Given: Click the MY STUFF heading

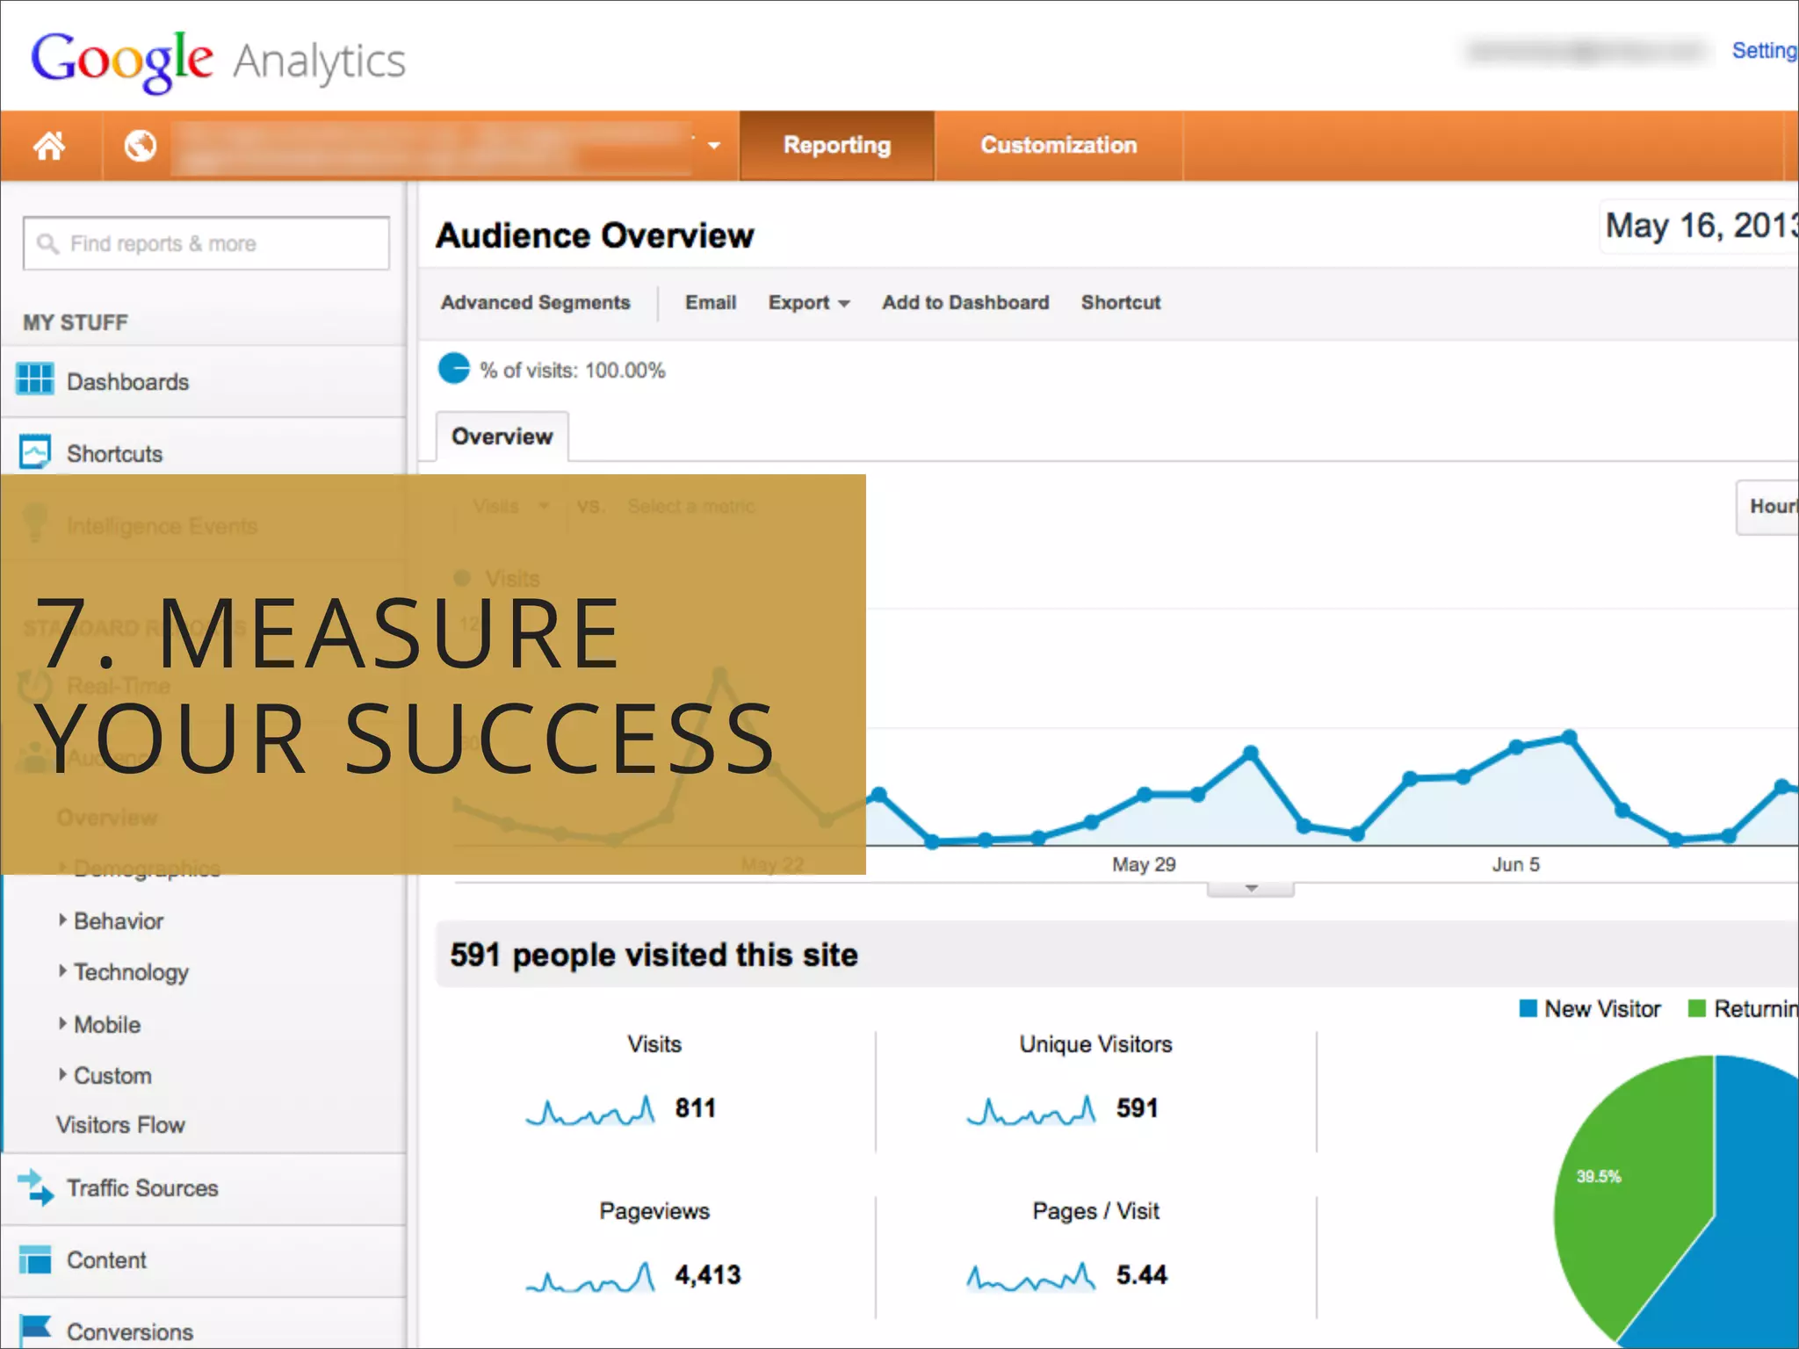Looking at the screenshot, I should tap(76, 322).
